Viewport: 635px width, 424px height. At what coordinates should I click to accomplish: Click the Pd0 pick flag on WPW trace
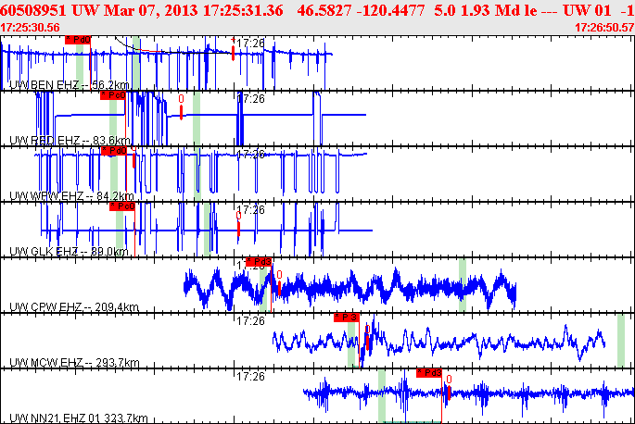tap(114, 151)
